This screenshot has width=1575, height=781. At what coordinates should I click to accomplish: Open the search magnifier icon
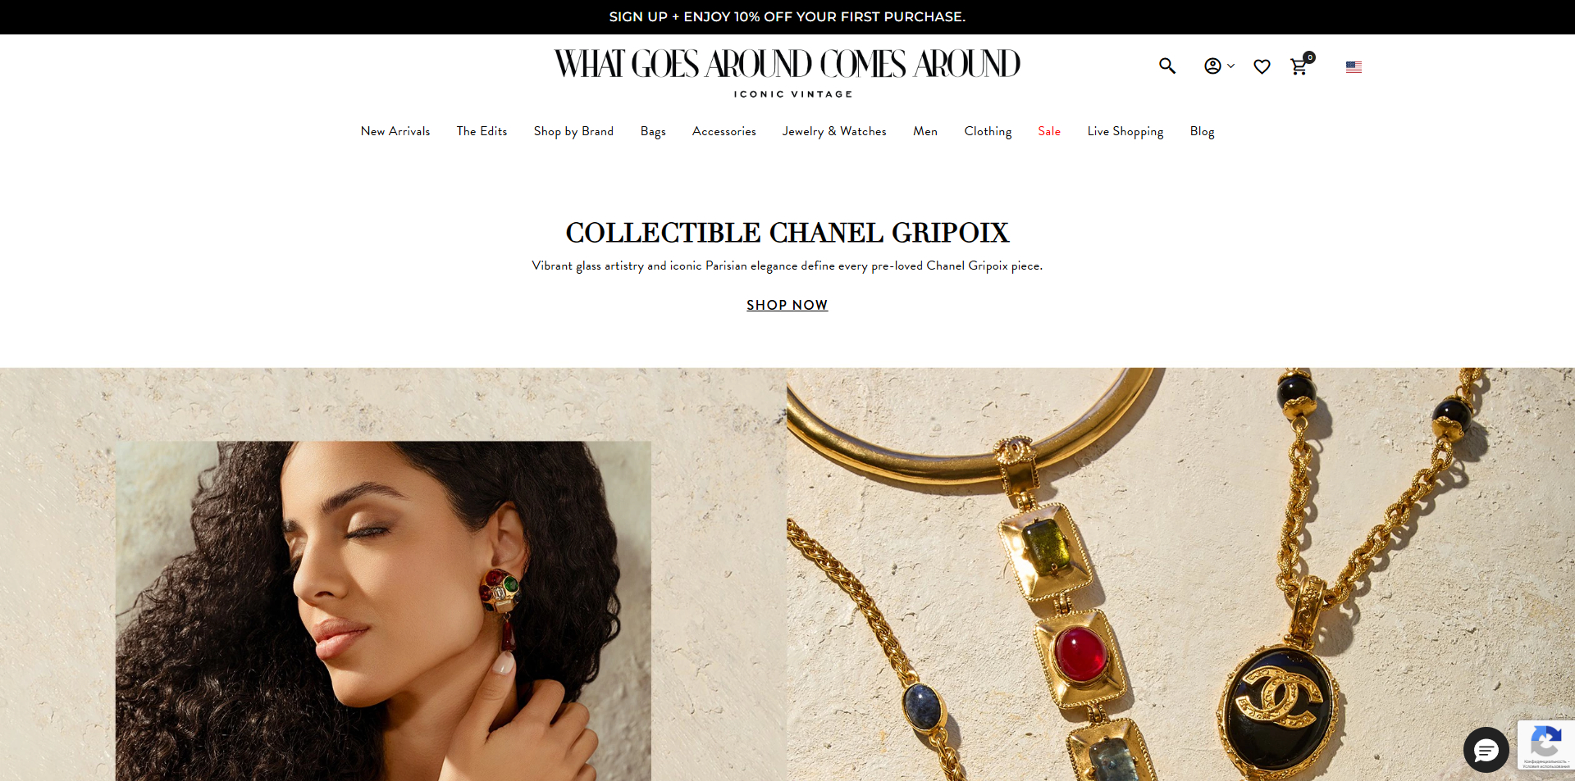1167,66
